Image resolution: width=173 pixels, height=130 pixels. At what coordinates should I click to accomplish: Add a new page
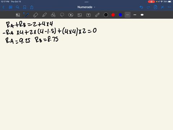click(155, 7)
